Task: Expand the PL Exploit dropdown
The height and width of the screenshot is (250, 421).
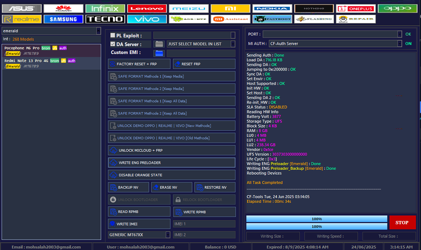Action: [233, 35]
